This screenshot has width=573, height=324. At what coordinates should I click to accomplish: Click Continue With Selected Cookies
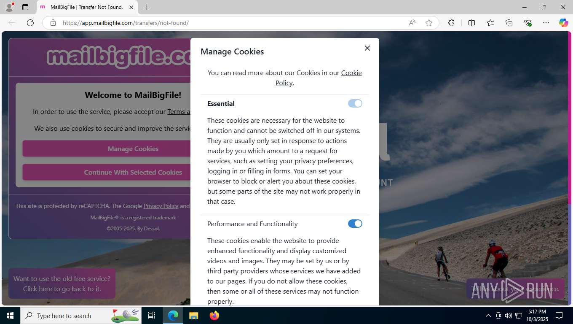(x=107, y=172)
